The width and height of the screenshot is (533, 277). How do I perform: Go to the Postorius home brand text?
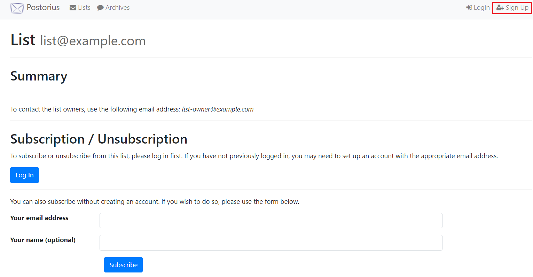coord(43,8)
